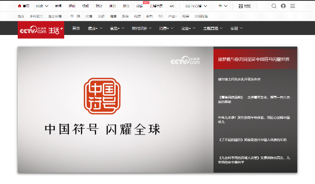Open the 财经 top menu item
This screenshot has width=315, height=184.
coord(99,6)
